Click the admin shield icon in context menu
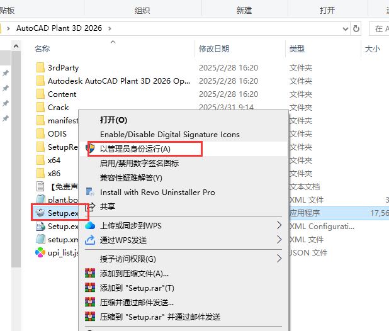 coord(90,149)
